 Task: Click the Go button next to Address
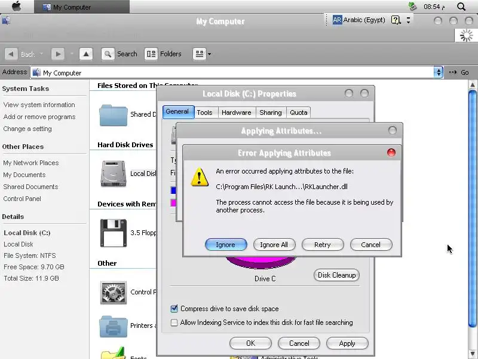click(459, 72)
